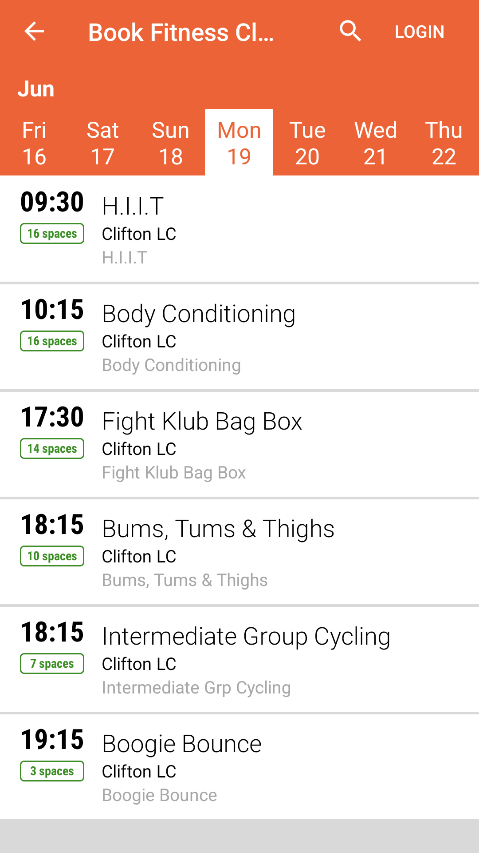Open the 09:30 H.I.I.T class
479x853 pixels.
[239, 229]
